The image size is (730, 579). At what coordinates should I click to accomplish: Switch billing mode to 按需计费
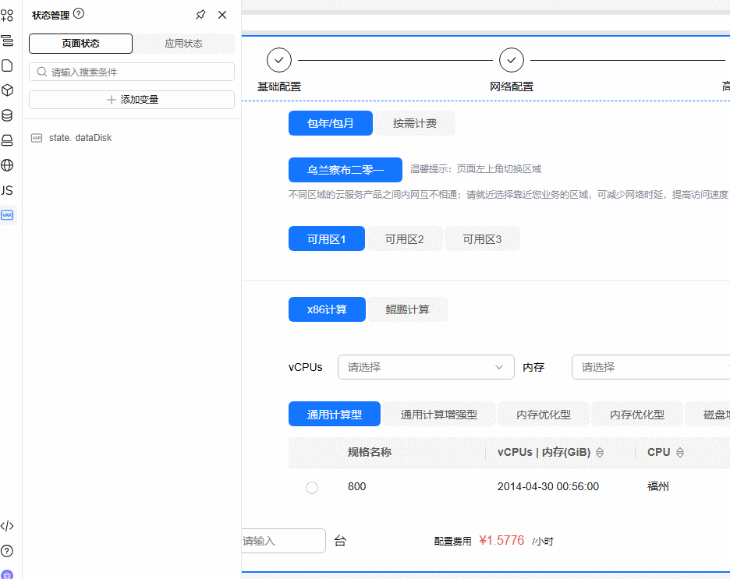[414, 122]
